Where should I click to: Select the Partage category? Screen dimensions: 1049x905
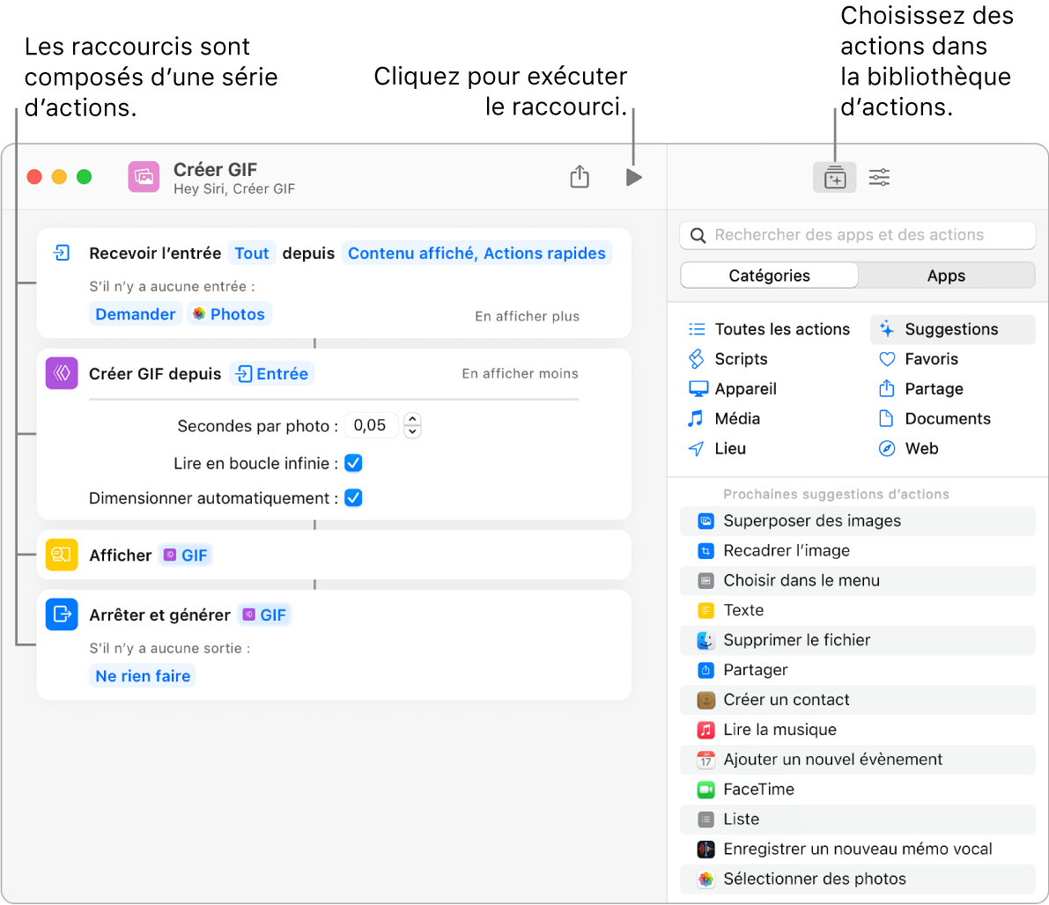pyautogui.click(x=920, y=388)
